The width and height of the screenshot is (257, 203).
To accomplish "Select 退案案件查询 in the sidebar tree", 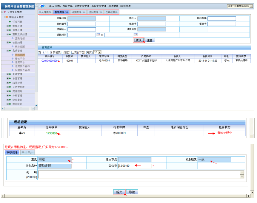I will (x=22, y=66).
